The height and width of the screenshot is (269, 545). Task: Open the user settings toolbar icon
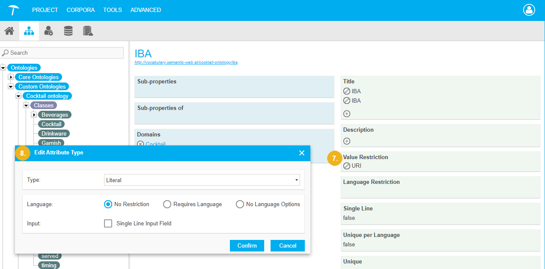coord(49,31)
